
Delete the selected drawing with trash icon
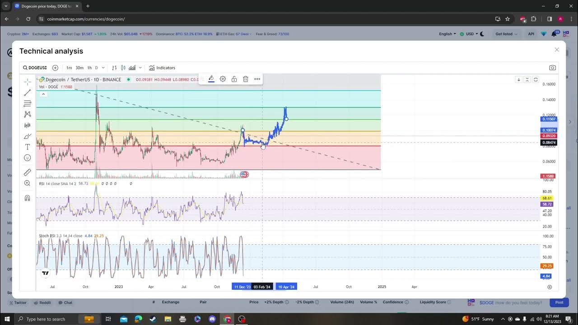pos(246,79)
